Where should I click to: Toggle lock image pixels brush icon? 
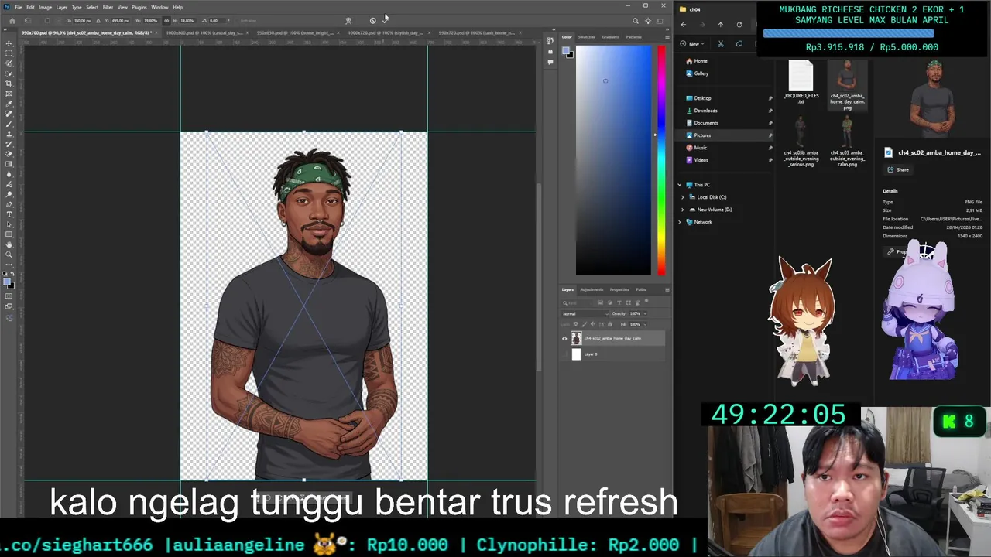click(585, 324)
